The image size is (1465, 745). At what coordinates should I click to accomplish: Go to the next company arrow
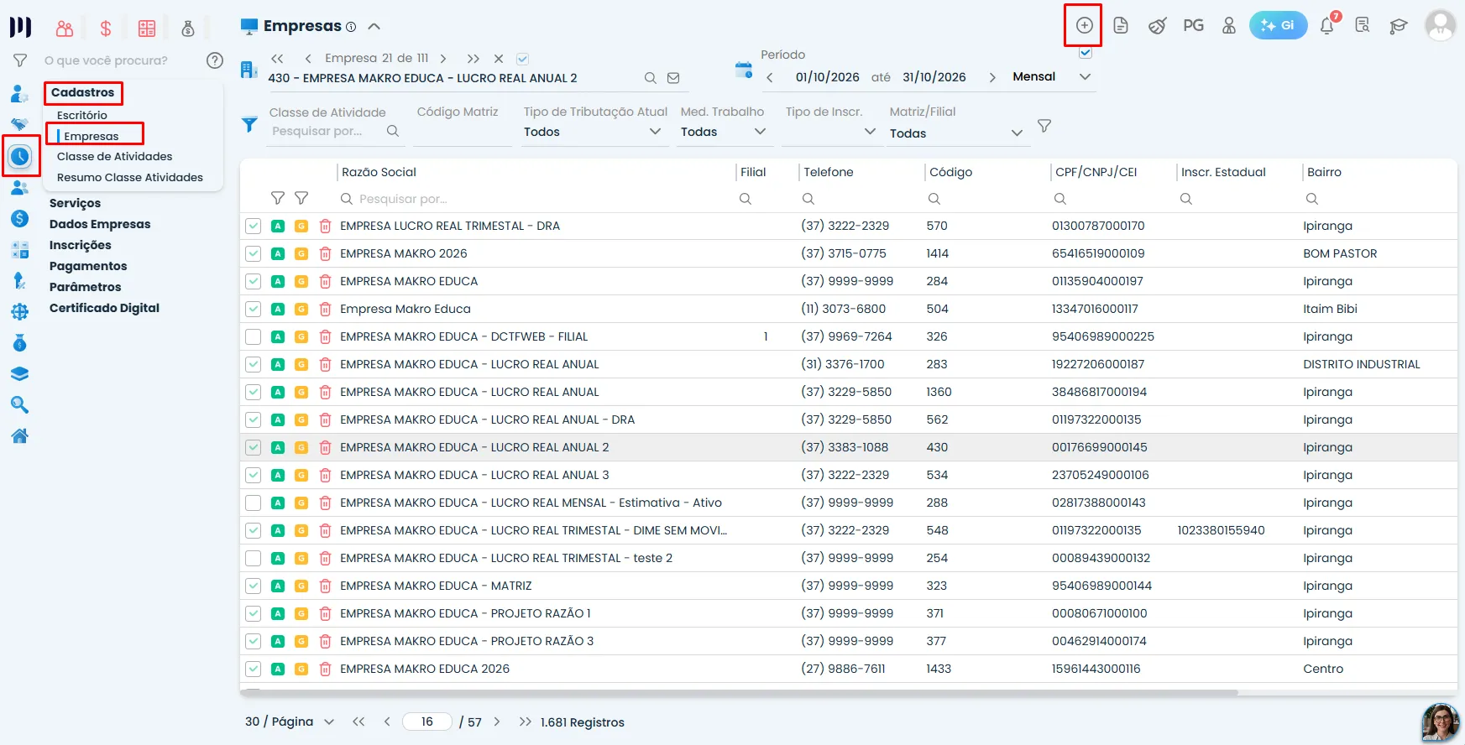(443, 59)
